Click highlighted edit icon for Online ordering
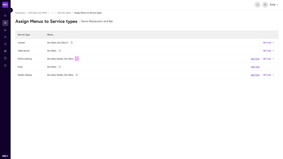Image resolution: width=283 pixels, height=159 pixels. [x=77, y=58]
